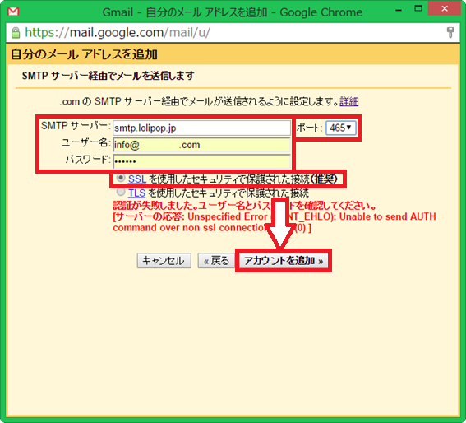Minimize the Chrome window
This screenshot has width=466, height=423.
(x=399, y=10)
